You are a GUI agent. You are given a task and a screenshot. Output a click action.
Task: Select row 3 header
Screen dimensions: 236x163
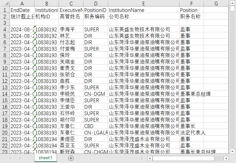pyautogui.click(x=5, y=23)
